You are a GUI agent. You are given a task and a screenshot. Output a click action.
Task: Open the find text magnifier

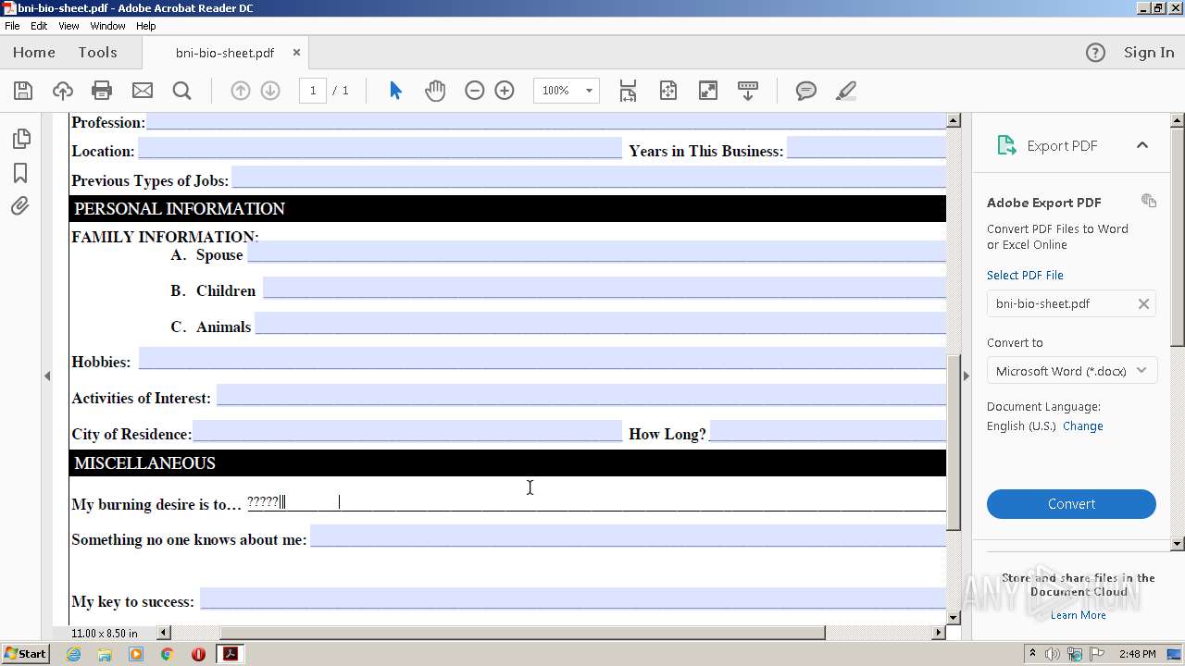pos(182,91)
